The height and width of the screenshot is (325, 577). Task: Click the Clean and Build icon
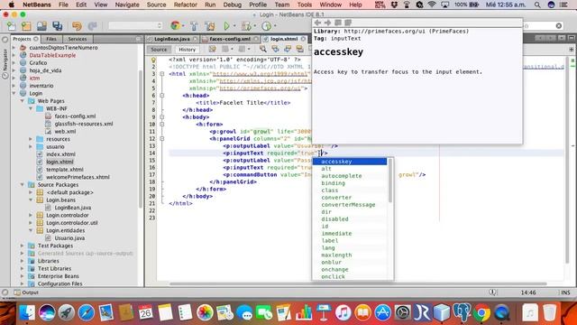pyautogui.click(x=210, y=26)
